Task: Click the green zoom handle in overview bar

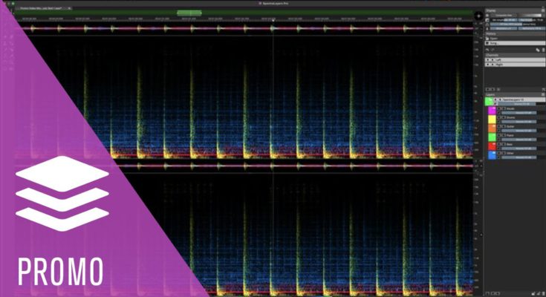Action: (189, 13)
